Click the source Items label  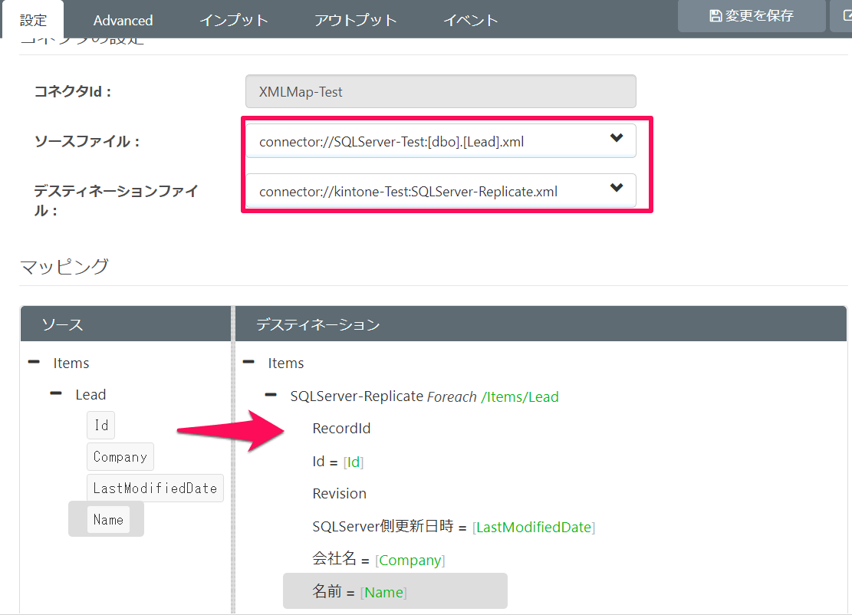pyautogui.click(x=71, y=363)
